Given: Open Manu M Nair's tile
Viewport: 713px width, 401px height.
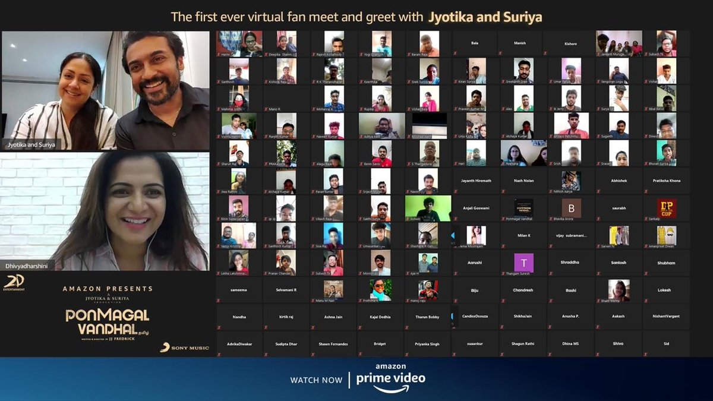Looking at the screenshot, I should (333, 291).
